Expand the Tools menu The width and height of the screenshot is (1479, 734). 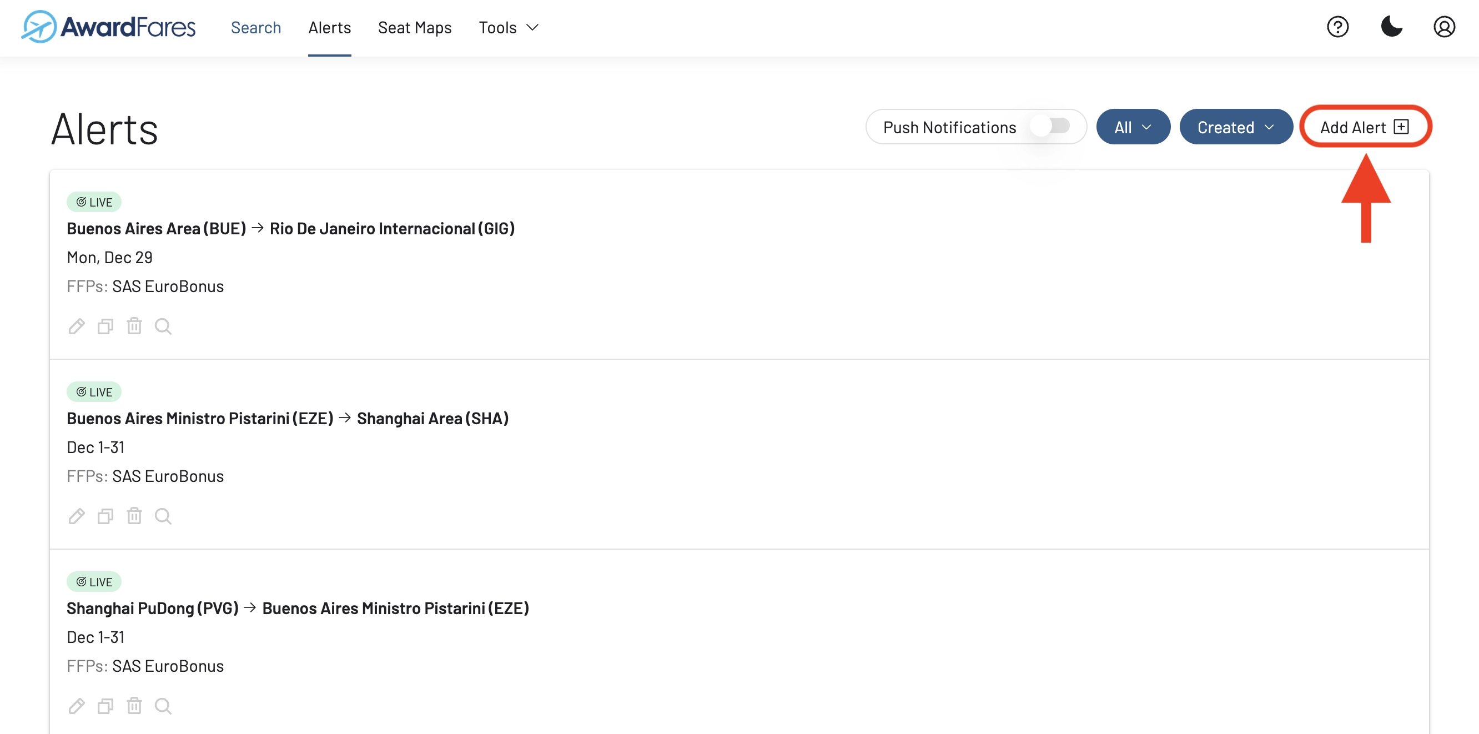[508, 28]
